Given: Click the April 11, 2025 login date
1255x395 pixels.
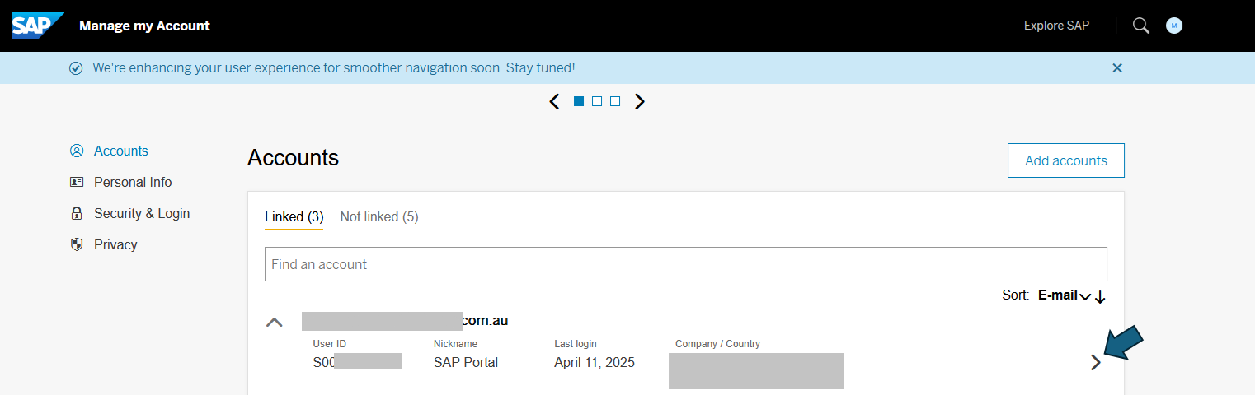Looking at the screenshot, I should (595, 362).
